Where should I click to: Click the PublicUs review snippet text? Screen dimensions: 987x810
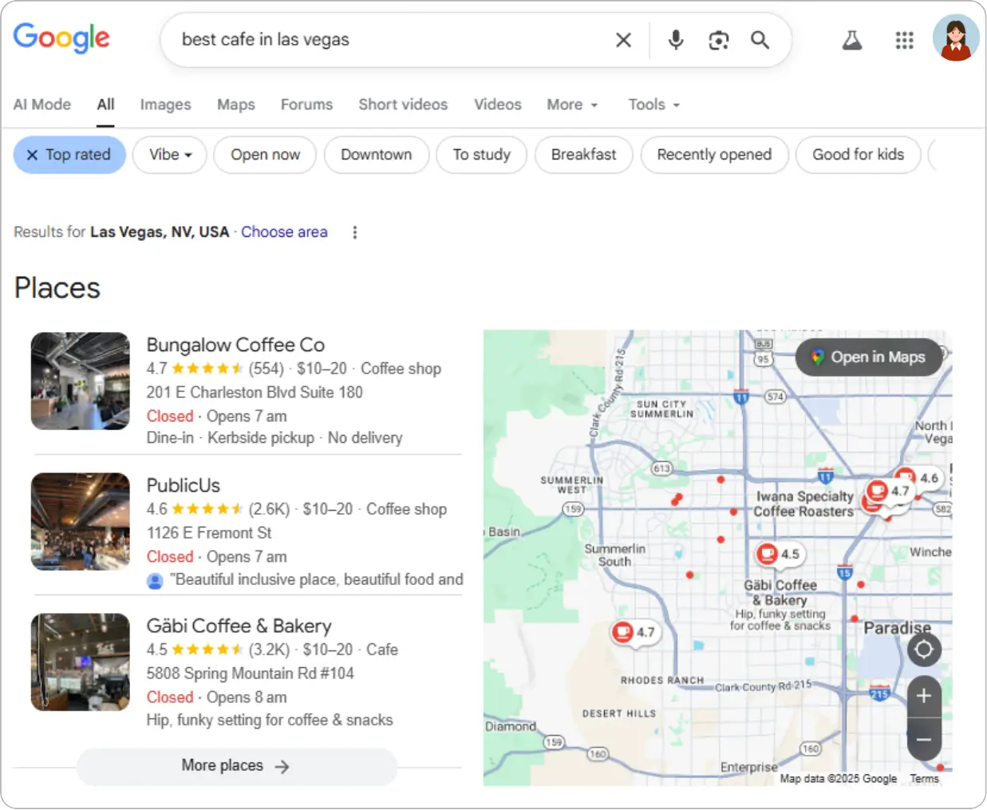click(x=316, y=580)
